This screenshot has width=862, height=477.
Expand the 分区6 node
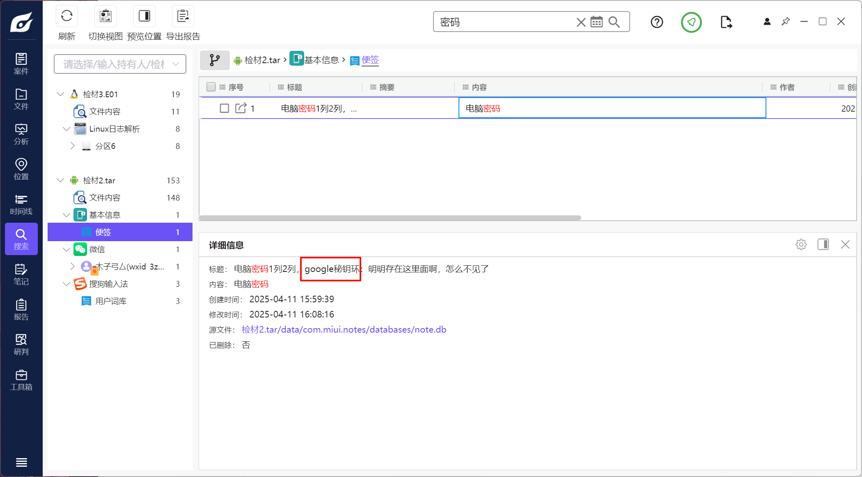point(73,146)
